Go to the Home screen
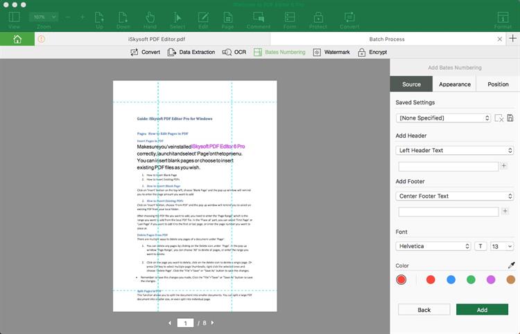The width and height of the screenshot is (520, 334). (17, 39)
